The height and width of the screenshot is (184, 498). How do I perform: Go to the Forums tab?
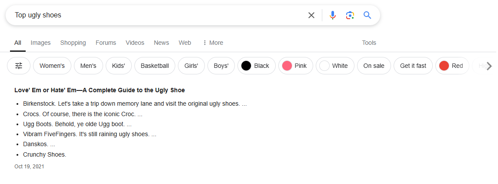(x=106, y=43)
